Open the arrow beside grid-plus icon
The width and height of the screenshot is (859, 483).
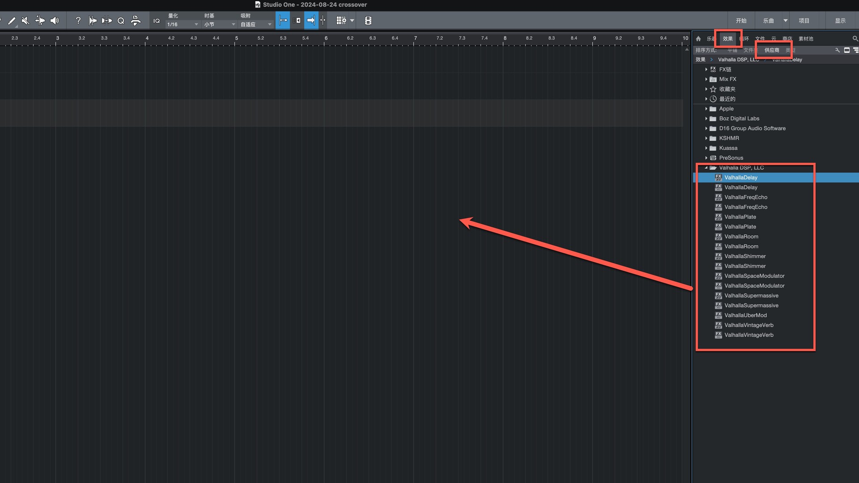[x=352, y=21]
